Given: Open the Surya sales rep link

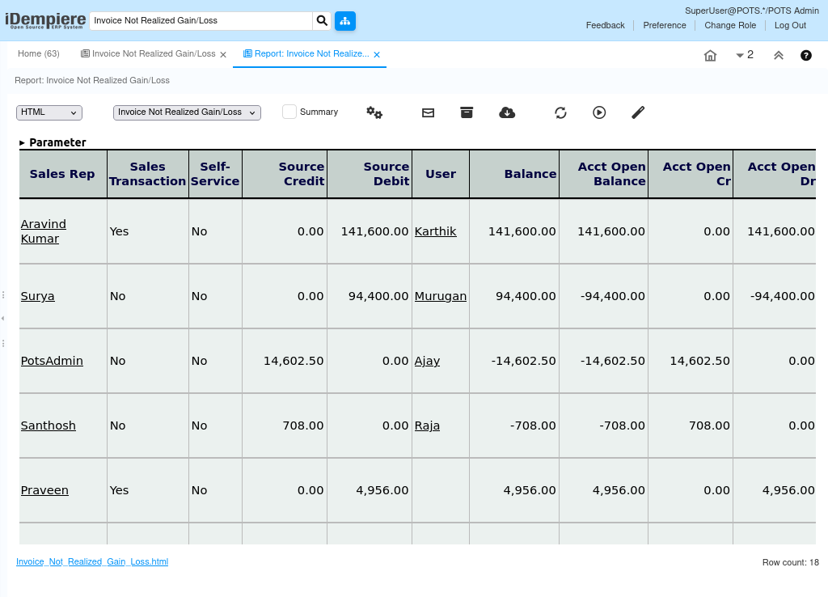Looking at the screenshot, I should [x=37, y=296].
